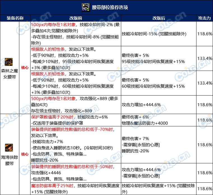Click the 95级技能冷却时间恢复速度+15% text

click(x=153, y=62)
